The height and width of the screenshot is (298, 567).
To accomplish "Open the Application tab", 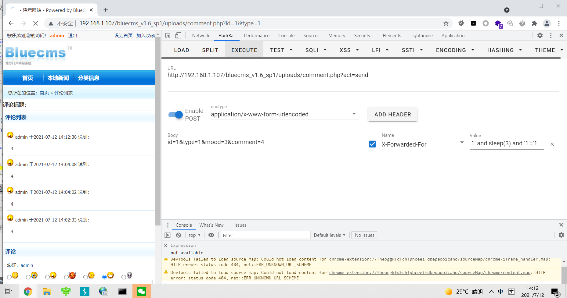I will [x=453, y=36].
